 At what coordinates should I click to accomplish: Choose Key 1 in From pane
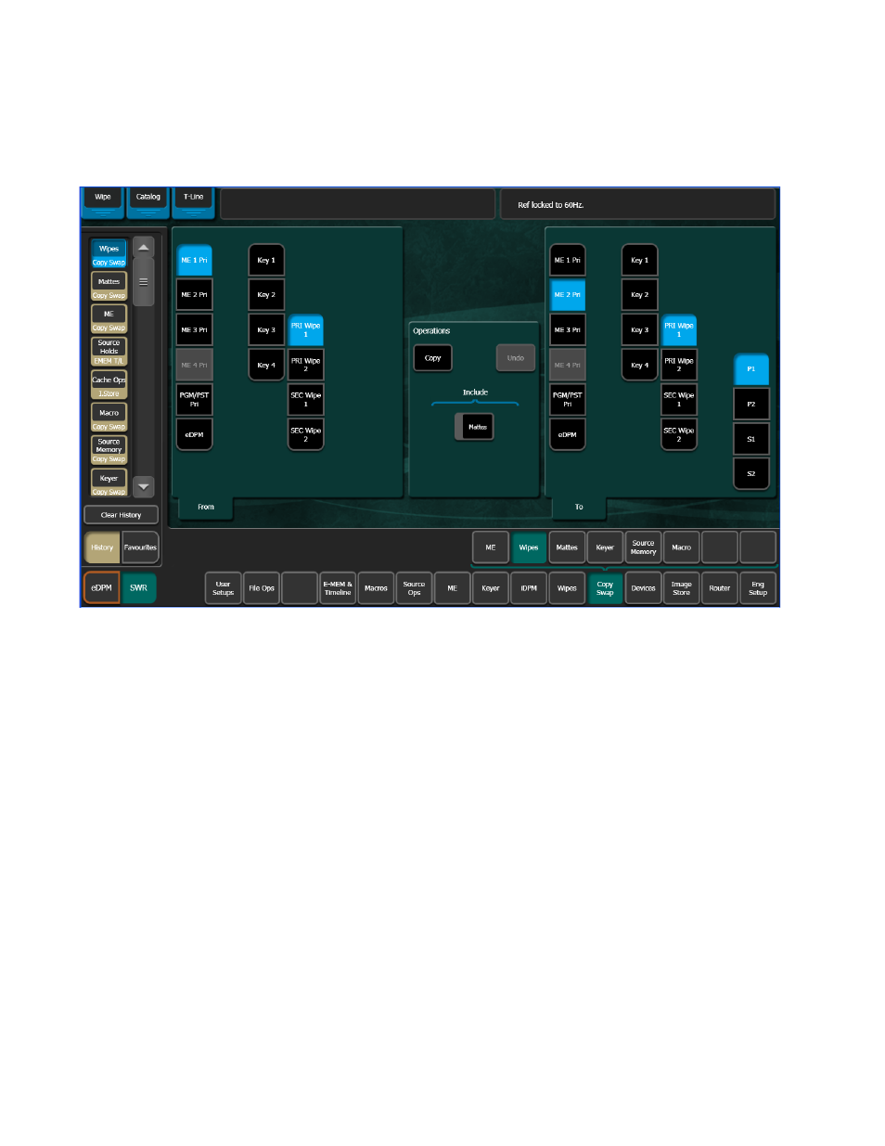(266, 261)
